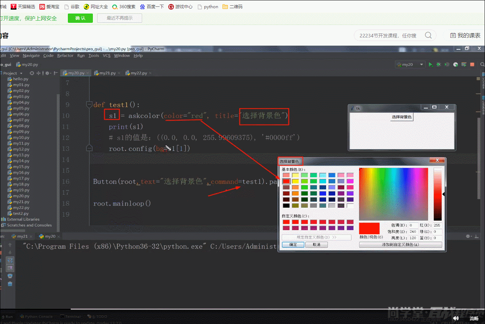
Task: Click the down-arrow icon in the Run console
Action: pos(10,252)
